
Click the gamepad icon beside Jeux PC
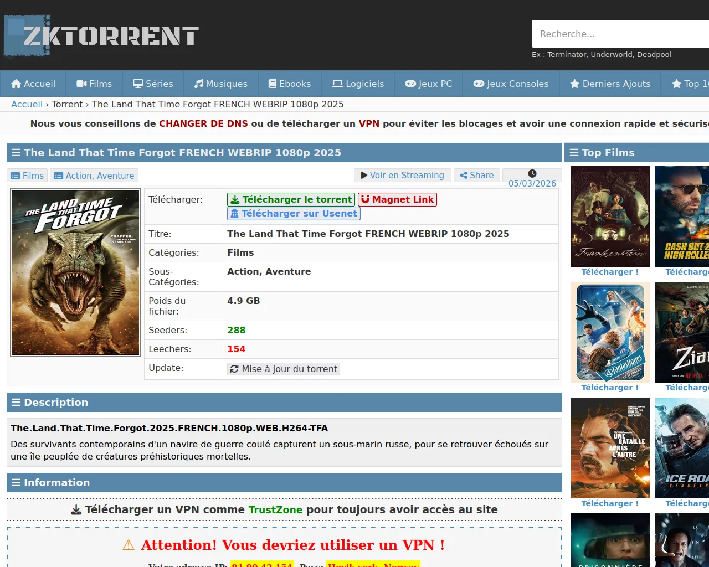click(410, 84)
